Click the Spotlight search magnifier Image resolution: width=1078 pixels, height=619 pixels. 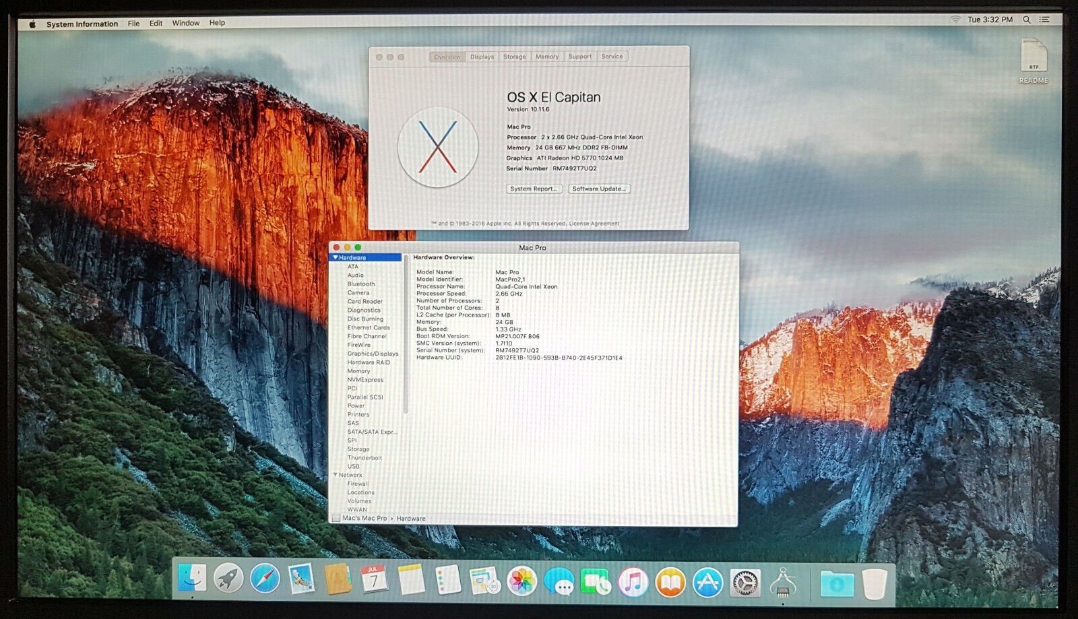click(x=1027, y=20)
